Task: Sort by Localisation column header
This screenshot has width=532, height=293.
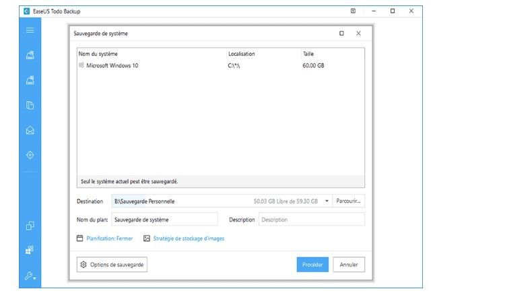Action: pos(241,54)
